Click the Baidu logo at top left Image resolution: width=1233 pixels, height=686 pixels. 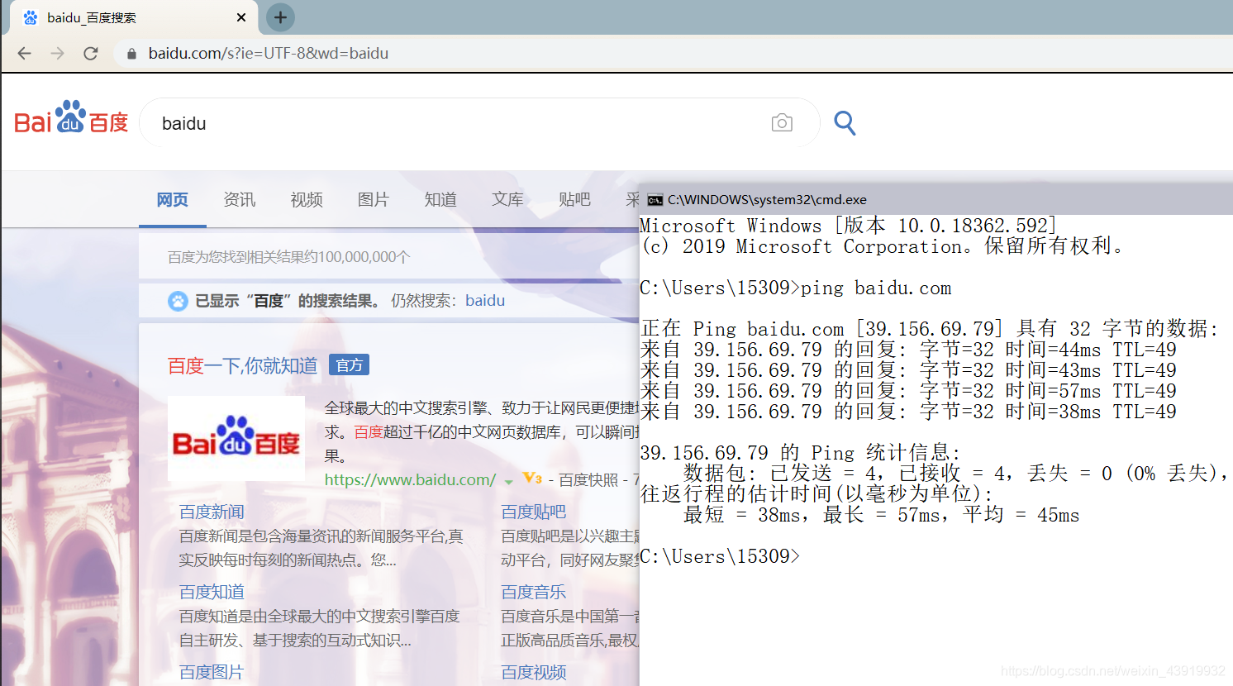[71, 118]
